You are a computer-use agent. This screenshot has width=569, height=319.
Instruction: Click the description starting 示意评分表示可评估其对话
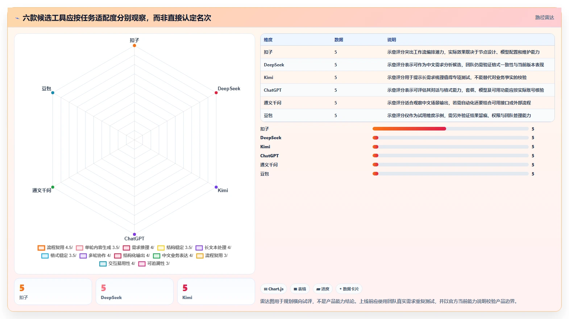(465, 90)
